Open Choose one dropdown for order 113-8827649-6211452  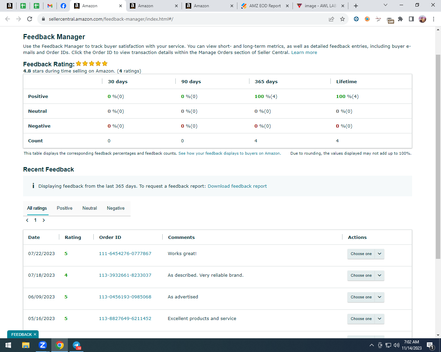click(x=366, y=319)
